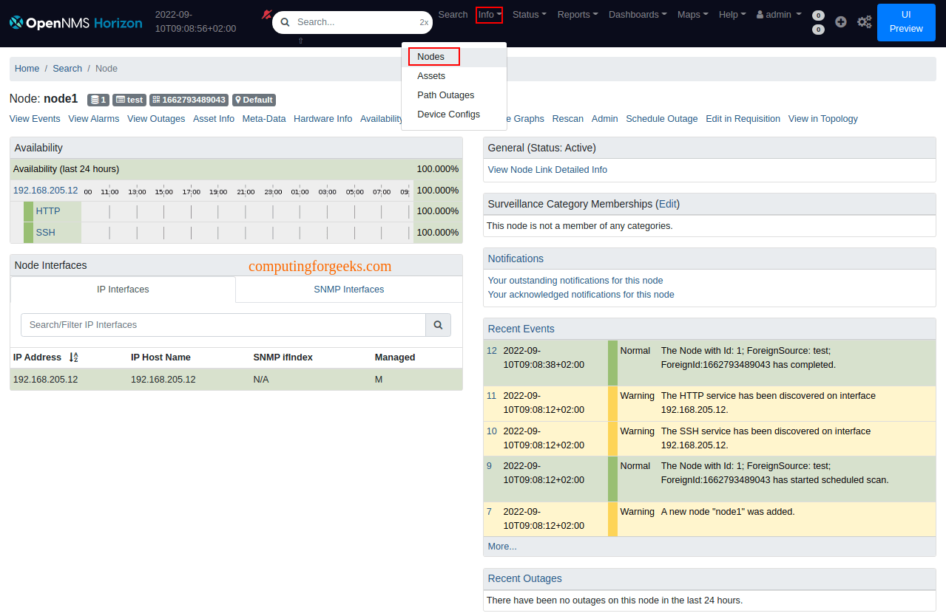The height and width of the screenshot is (616, 946).
Task: Click the IP interfaces filter search button
Action: point(438,325)
